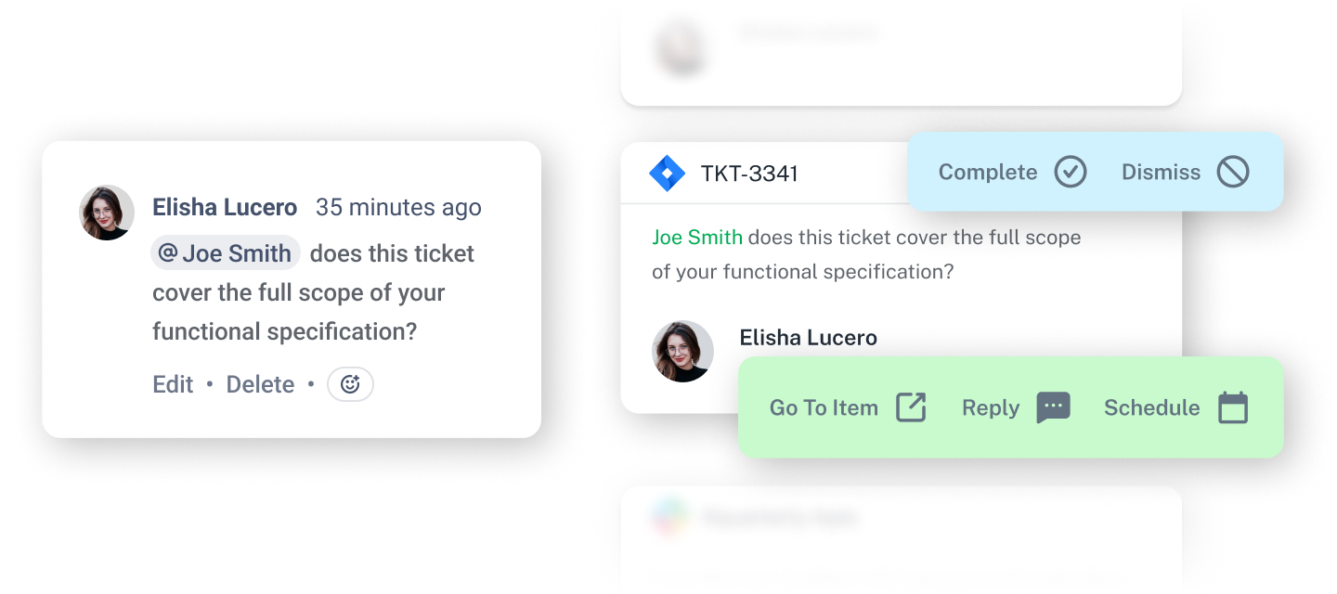Click the at-sign in the Joe Smith mention
1337x594 pixels.
pos(168,252)
